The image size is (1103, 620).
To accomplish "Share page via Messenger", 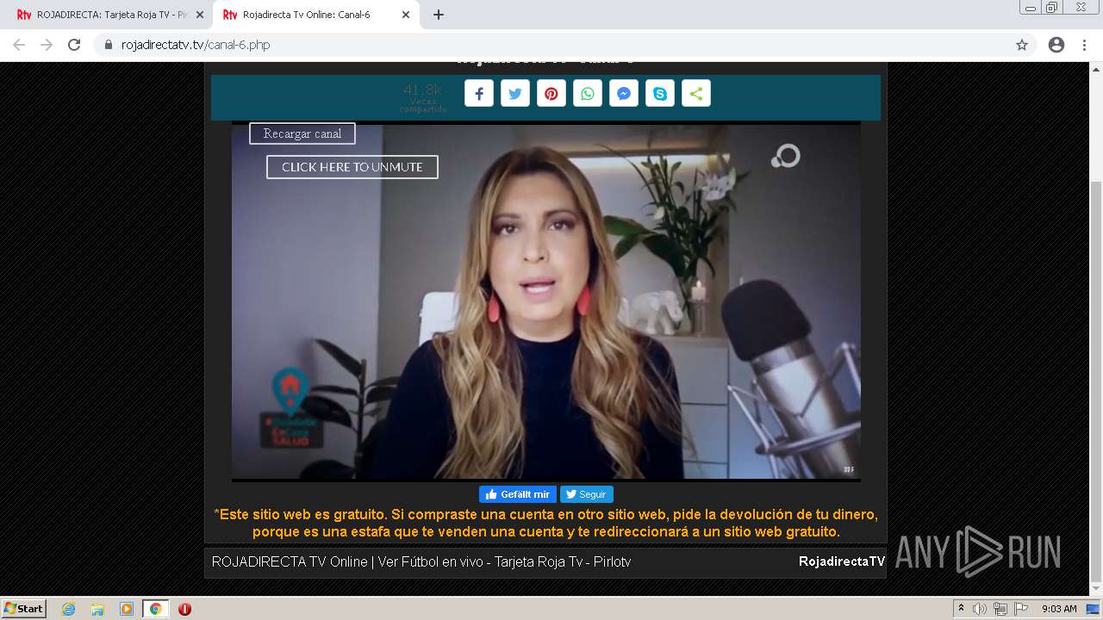I will (x=624, y=94).
